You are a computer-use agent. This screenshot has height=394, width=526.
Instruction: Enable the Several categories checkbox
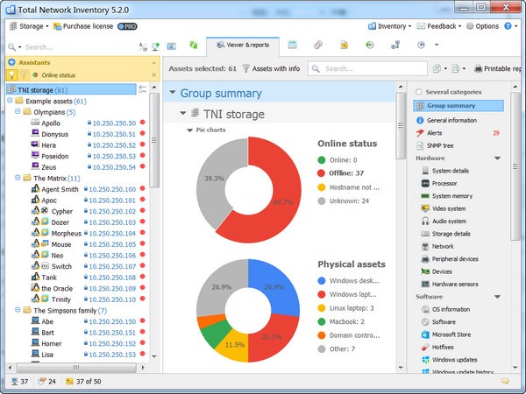419,91
